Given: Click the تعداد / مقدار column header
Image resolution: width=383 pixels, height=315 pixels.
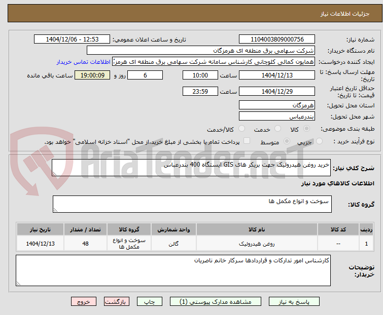Looking at the screenshot, I should 86,229.
